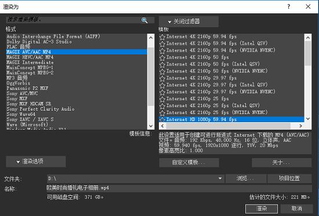The image size is (319, 216).
Task: Star the 4K 2160p 59.94 fps (Intel QSV) template
Action: tap(162, 44)
